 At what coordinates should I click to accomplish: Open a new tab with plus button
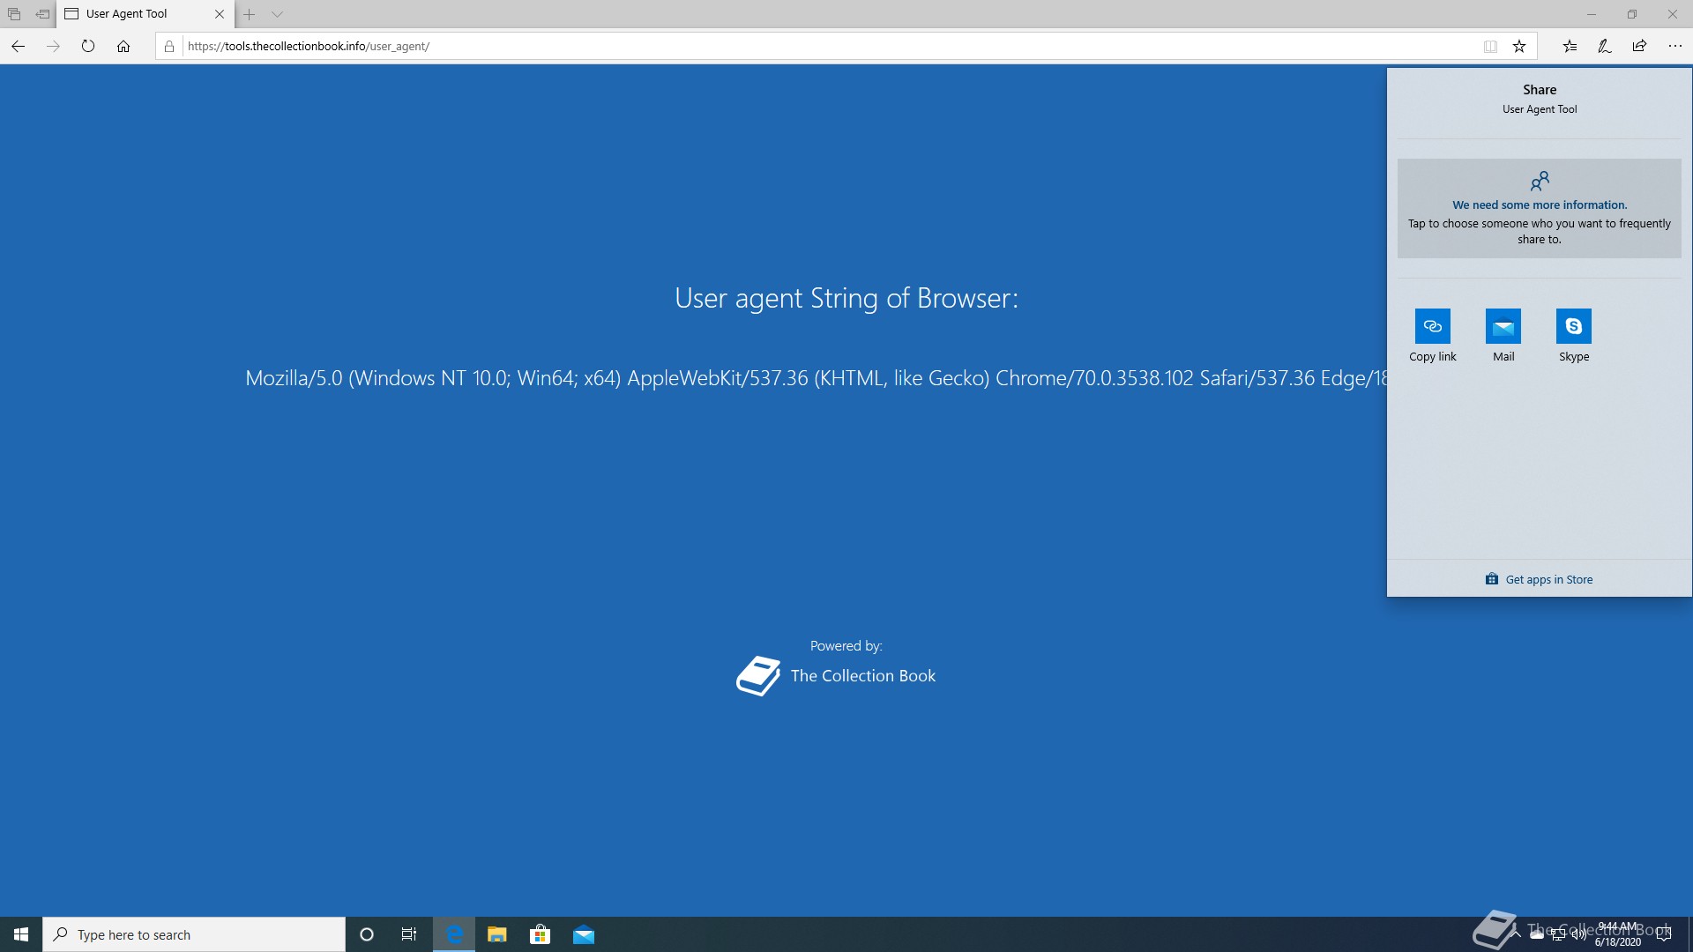(x=250, y=14)
